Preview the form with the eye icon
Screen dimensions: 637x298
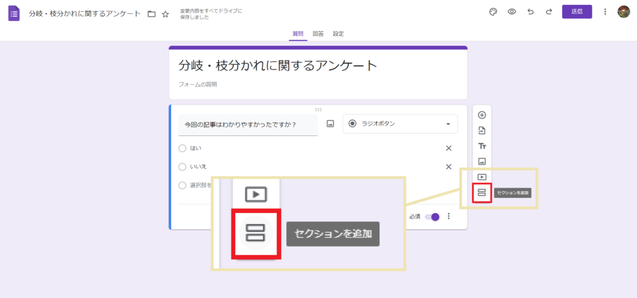pos(512,12)
